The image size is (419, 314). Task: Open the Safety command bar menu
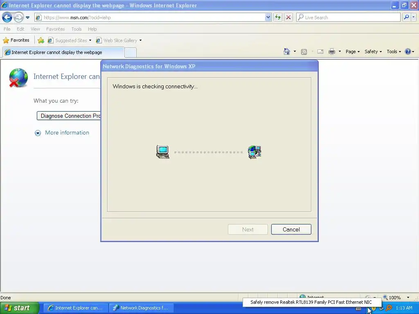373,52
